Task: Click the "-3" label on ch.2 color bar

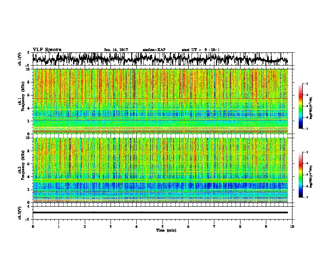Action: point(307,152)
